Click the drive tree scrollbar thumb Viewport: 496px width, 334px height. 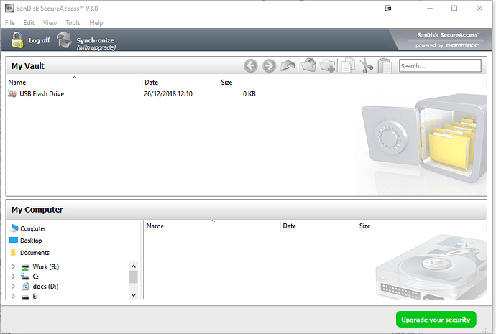[134, 277]
